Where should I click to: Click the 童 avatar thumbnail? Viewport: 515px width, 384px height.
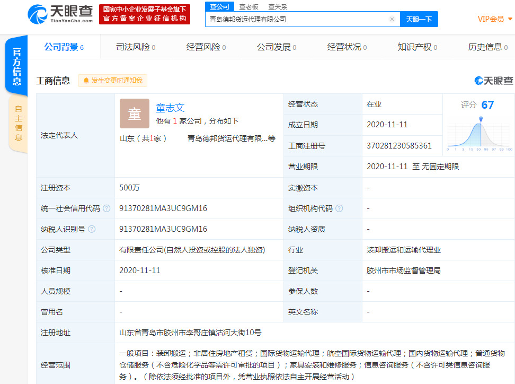[135, 114]
